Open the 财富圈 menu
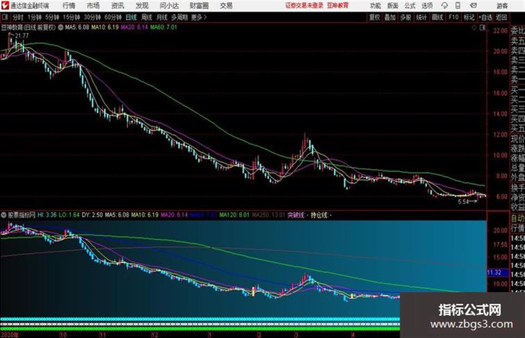 click(199, 6)
